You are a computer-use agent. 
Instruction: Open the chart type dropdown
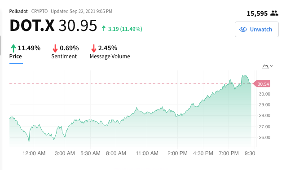[x=267, y=66]
